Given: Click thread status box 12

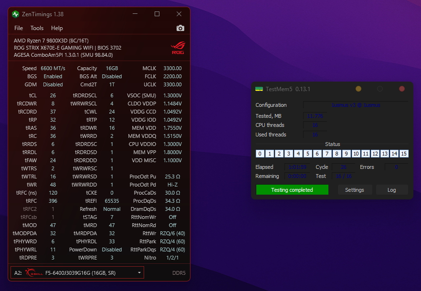Looking at the screenshot, I should click(375, 154).
